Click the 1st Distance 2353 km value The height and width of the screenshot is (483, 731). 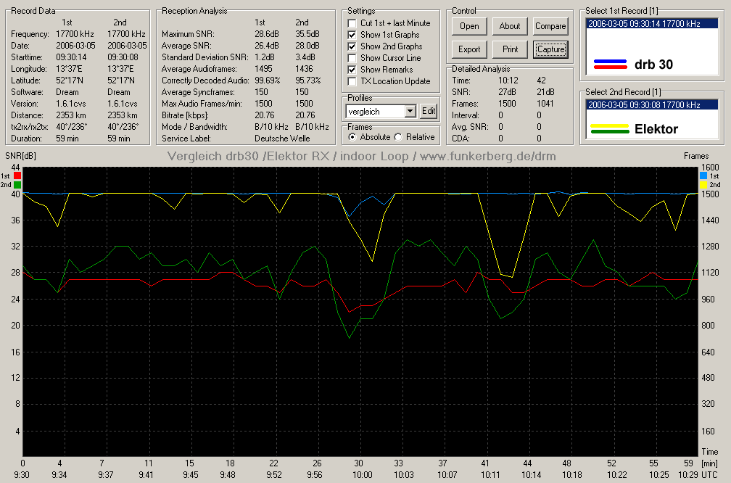coord(71,115)
